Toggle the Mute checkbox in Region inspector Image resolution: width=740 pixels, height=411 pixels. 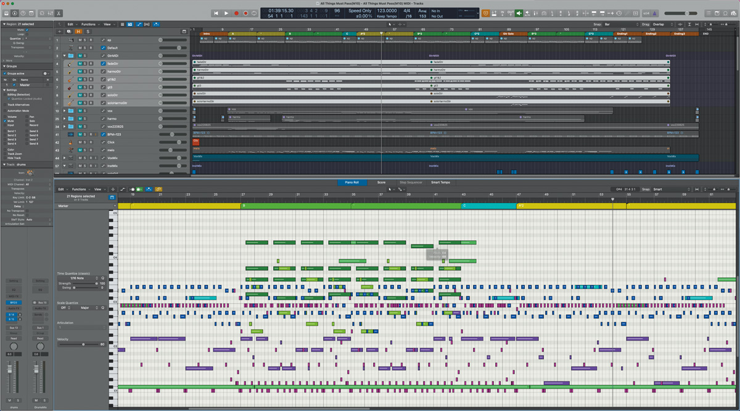tap(27, 30)
